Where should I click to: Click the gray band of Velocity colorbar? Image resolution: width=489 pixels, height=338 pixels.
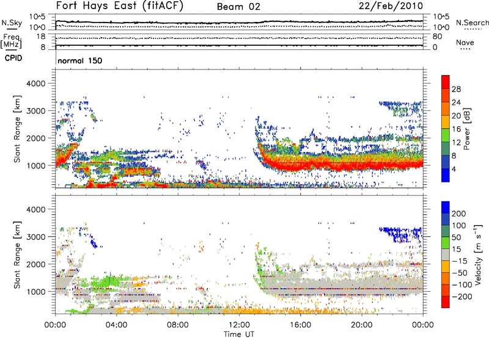click(x=446, y=254)
